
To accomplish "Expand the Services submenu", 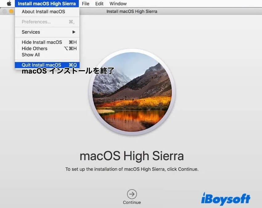I will pos(30,32).
